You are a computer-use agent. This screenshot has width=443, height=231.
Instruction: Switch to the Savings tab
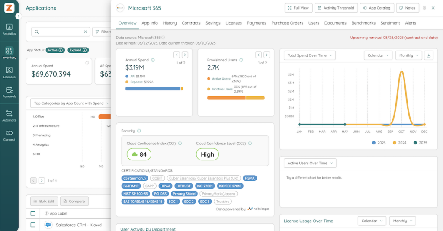coord(213,23)
